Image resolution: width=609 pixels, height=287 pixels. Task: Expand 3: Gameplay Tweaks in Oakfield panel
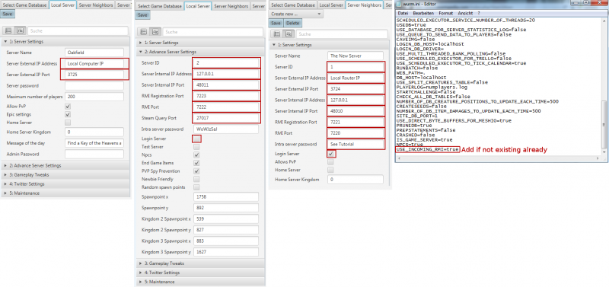(65, 175)
